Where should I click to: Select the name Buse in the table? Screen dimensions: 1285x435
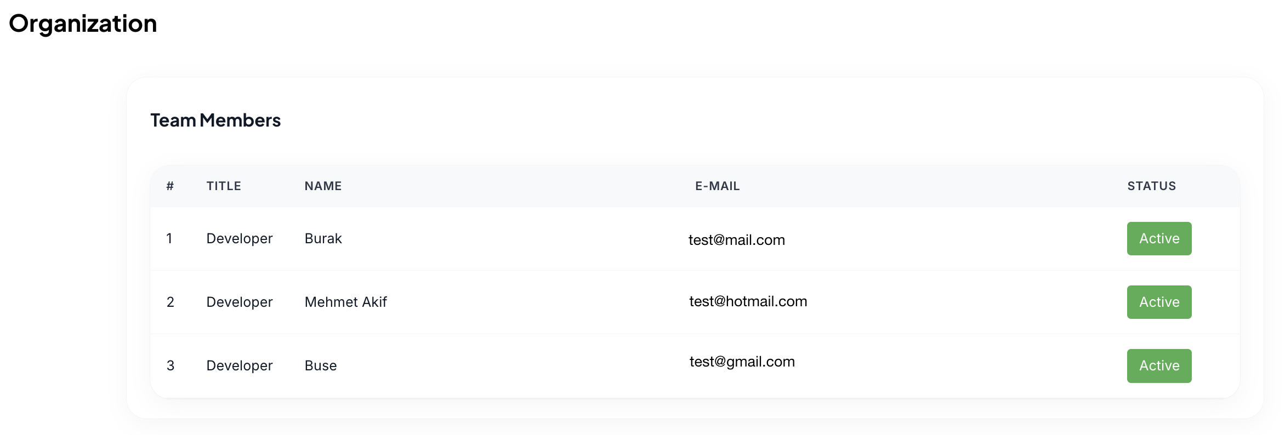[x=321, y=365]
